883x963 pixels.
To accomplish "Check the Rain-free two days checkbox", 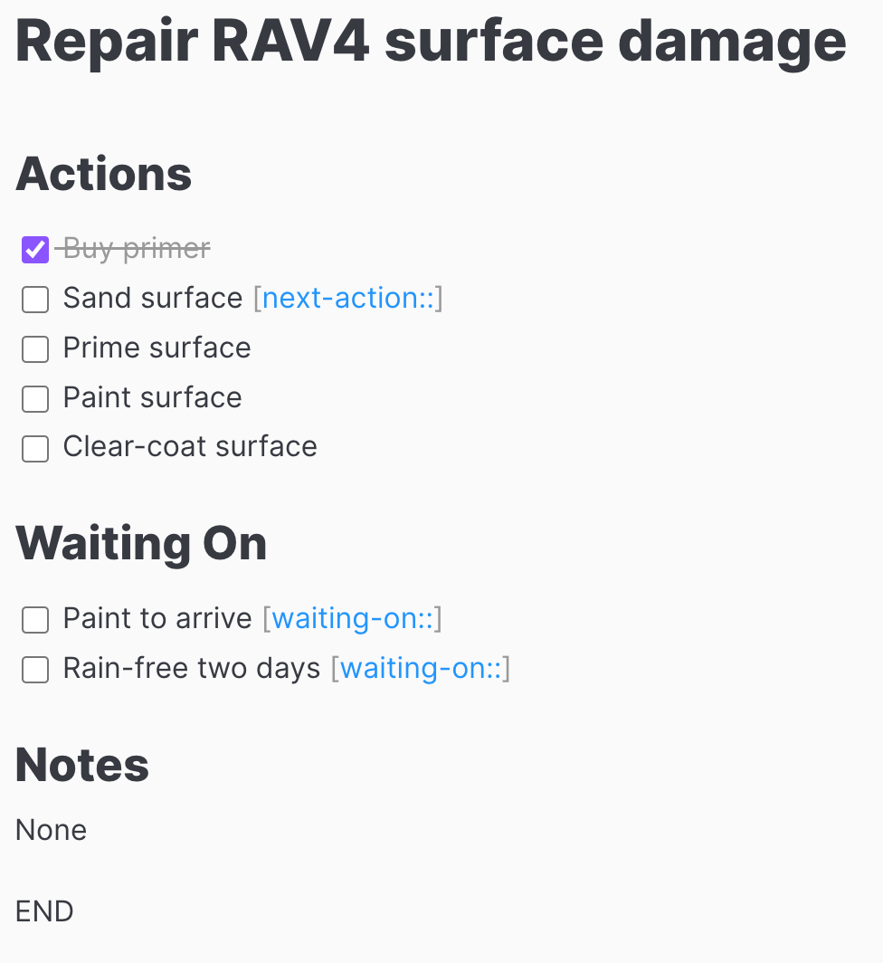I will coord(35,670).
